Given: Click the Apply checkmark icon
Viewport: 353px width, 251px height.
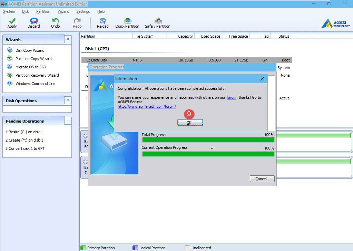Looking at the screenshot, I should pyautogui.click(x=12, y=21).
